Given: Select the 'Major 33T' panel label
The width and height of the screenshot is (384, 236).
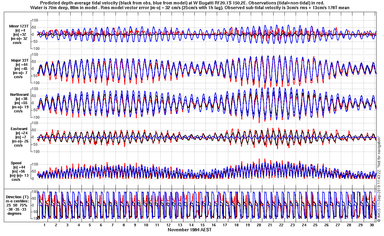Looking at the screenshot, I should click(19, 60).
